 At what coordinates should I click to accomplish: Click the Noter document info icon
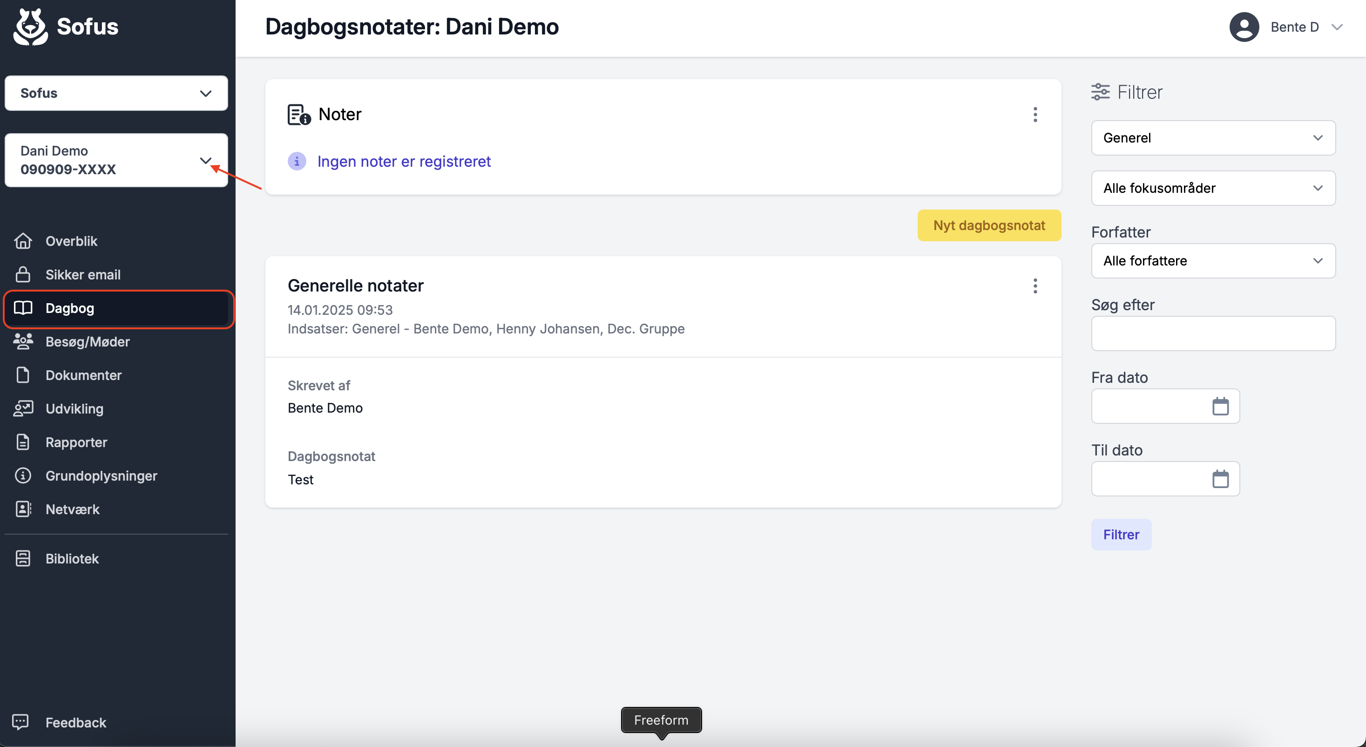point(298,115)
